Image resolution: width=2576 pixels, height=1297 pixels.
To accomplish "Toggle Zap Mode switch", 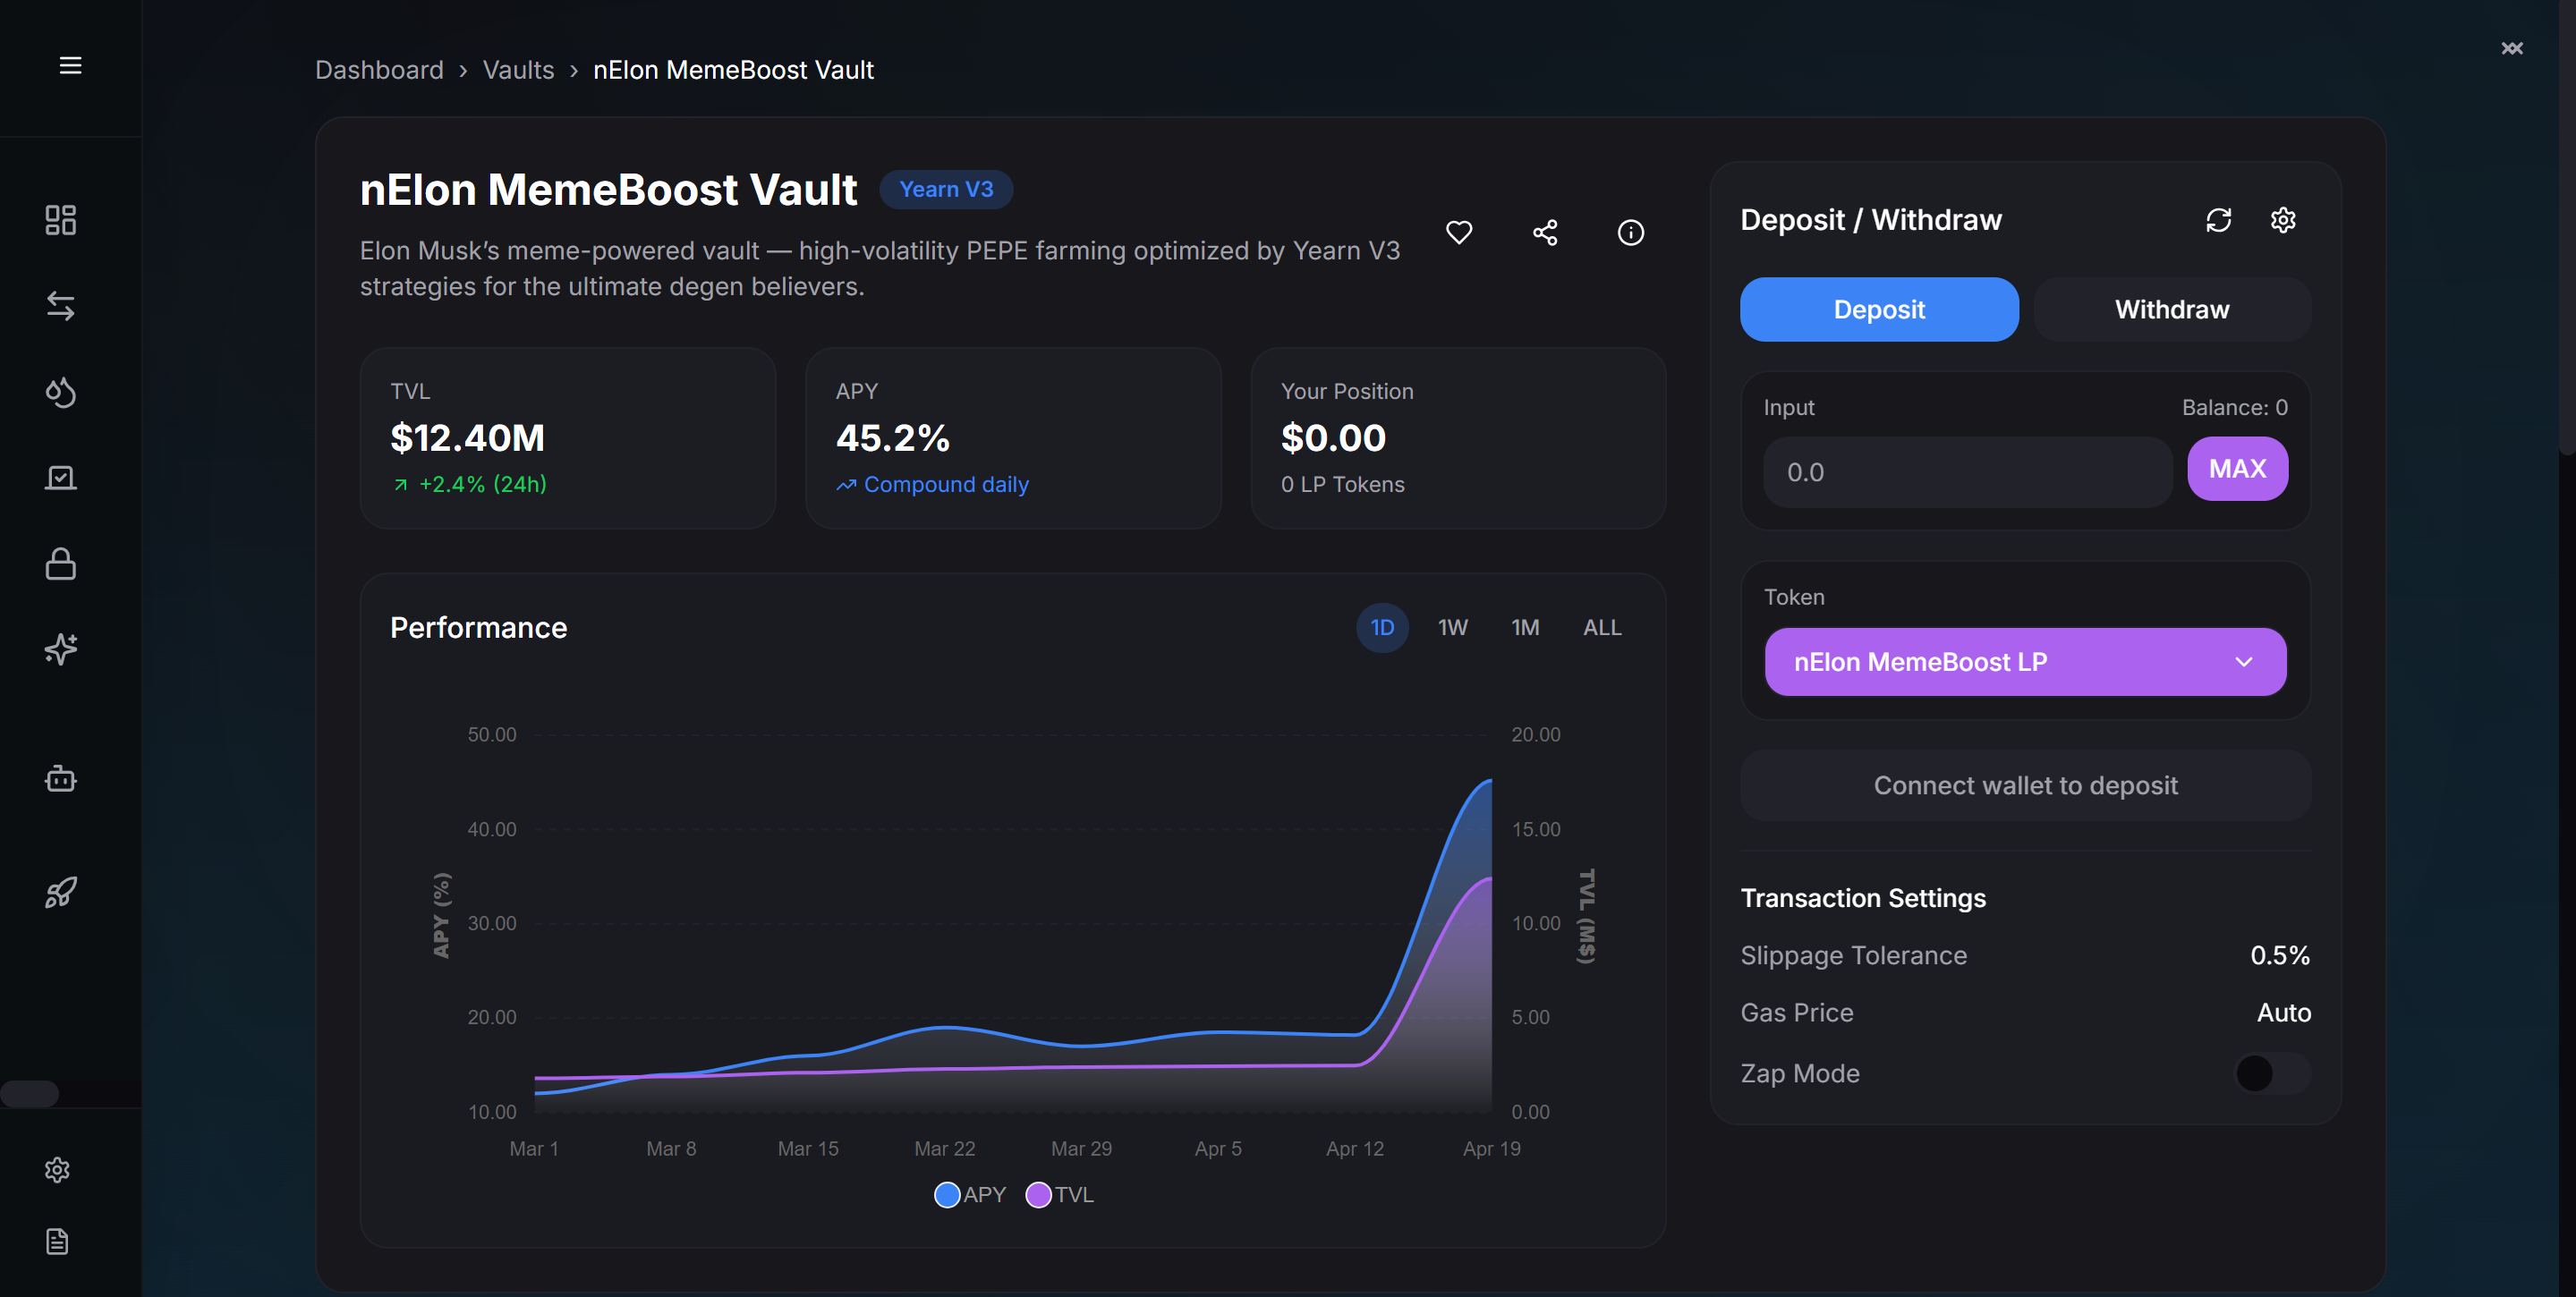I will point(2272,1073).
